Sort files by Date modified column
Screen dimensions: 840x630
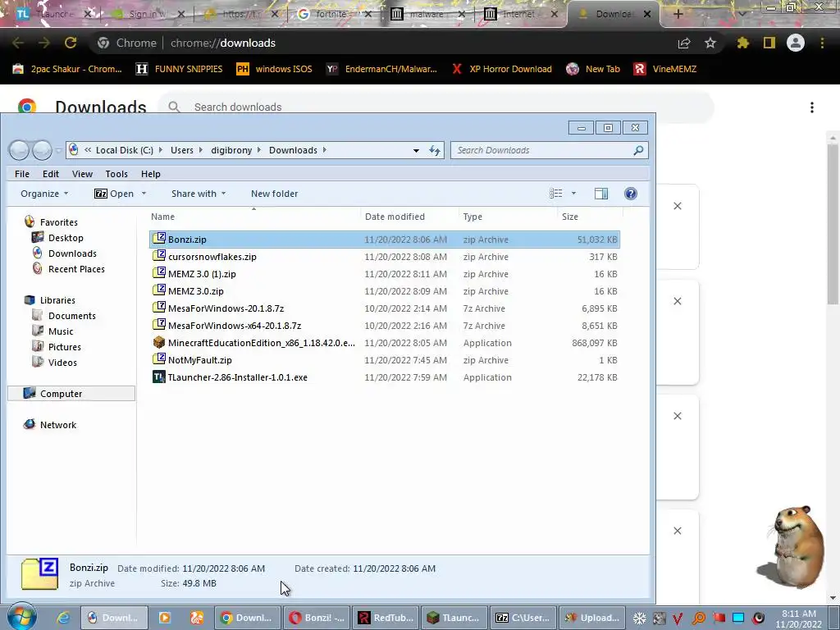(410, 217)
